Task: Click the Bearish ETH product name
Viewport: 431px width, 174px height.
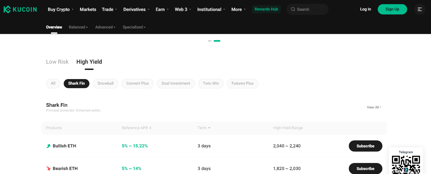Action: [65, 169]
